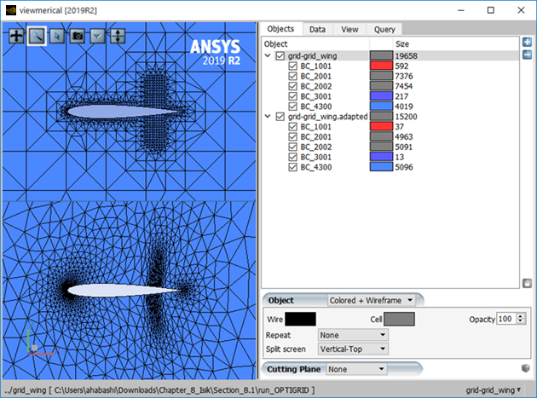
Task: Click the plus icon beside object list
Action: (x=527, y=43)
